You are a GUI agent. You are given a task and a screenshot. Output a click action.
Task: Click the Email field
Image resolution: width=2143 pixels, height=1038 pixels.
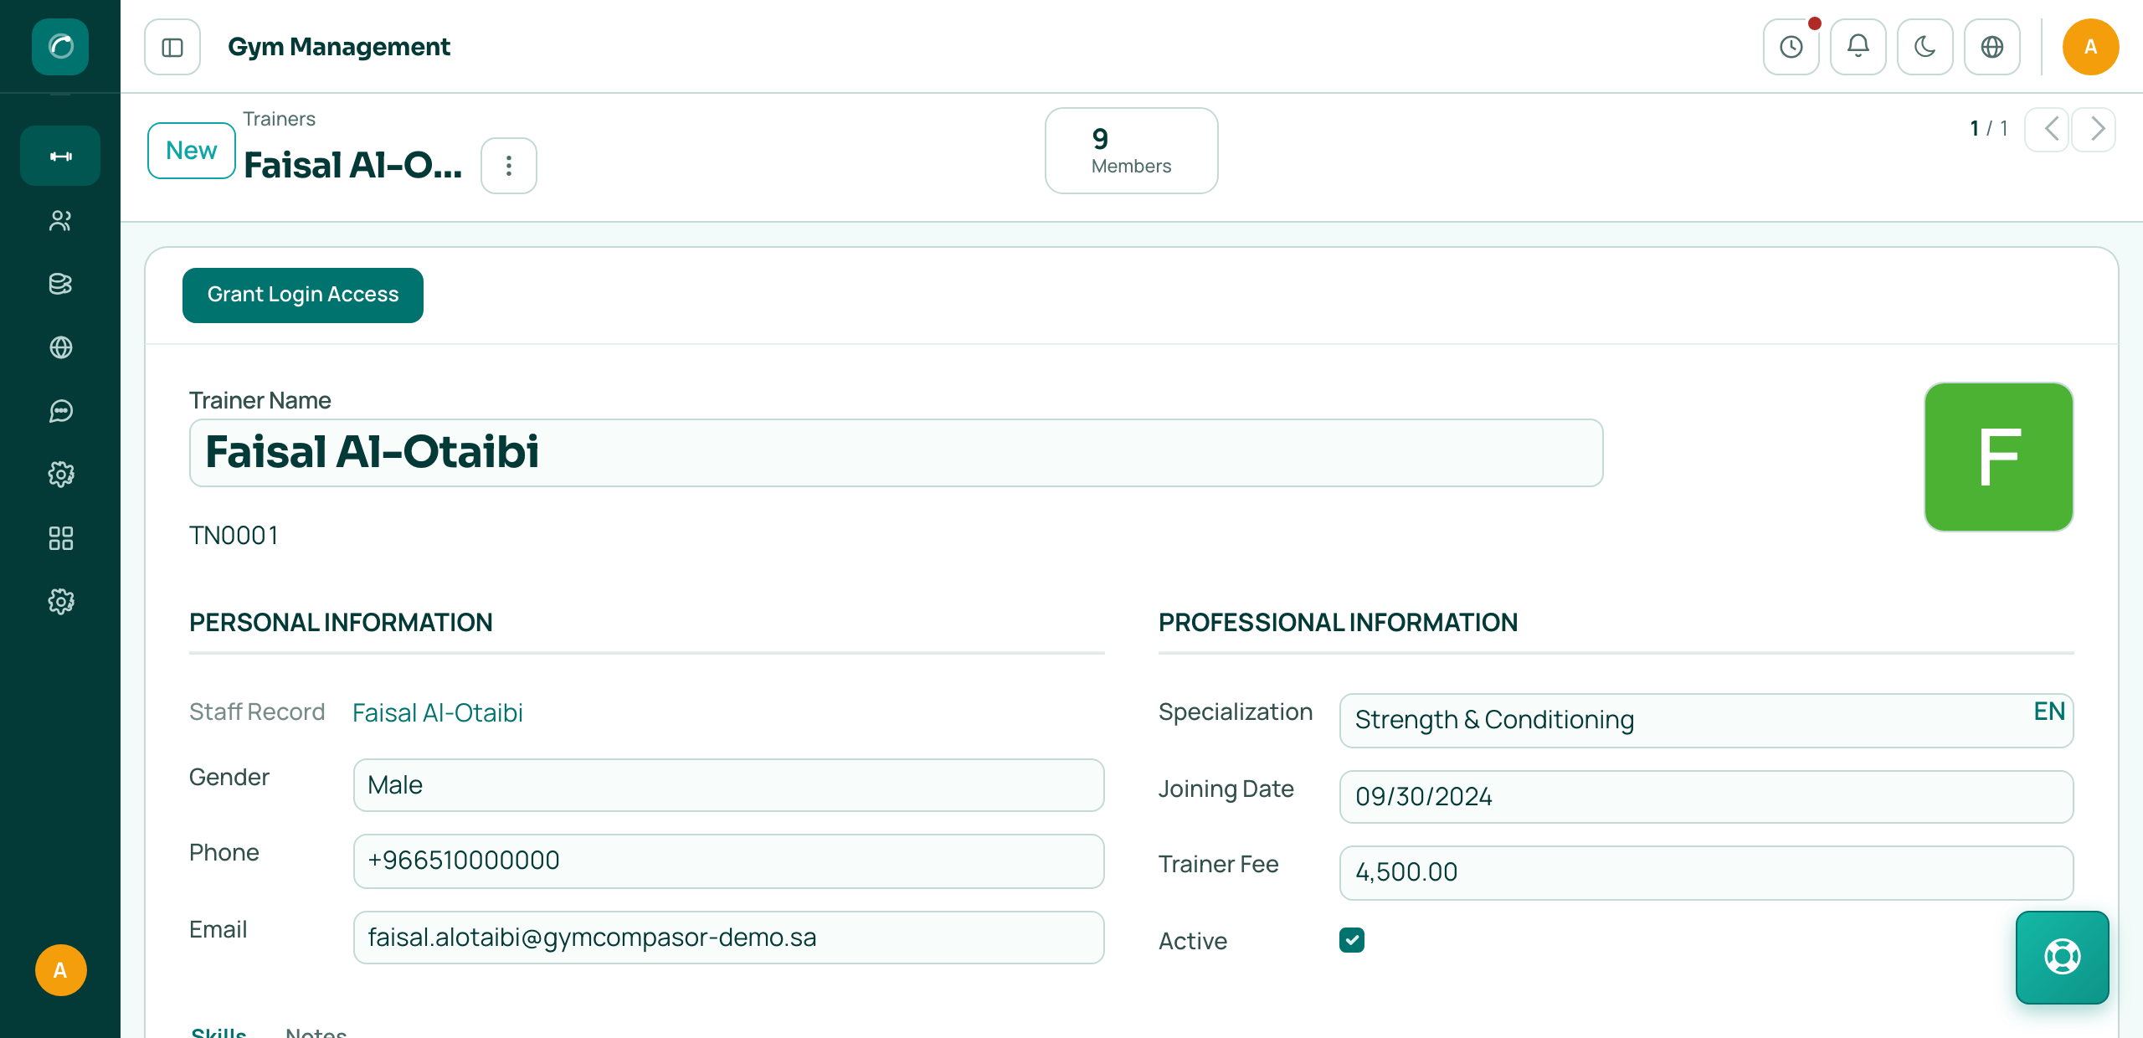pyautogui.click(x=728, y=938)
